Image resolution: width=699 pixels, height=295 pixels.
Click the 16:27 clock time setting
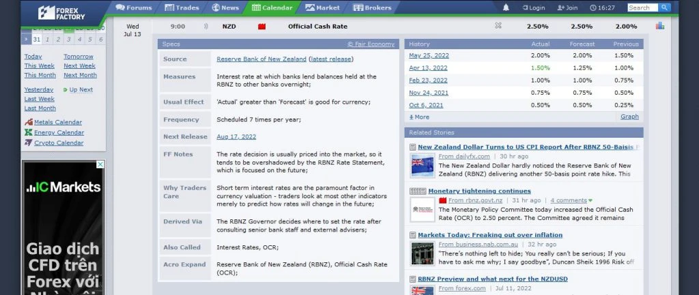602,7
